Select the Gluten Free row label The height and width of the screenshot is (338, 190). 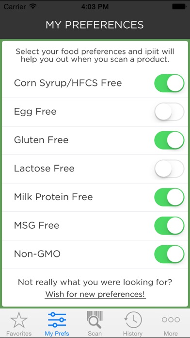41,140
